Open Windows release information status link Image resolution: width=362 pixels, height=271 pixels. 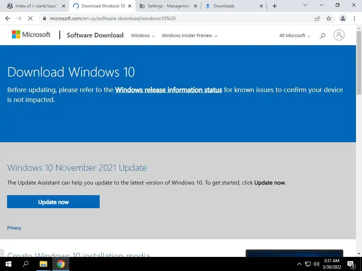coord(169,90)
